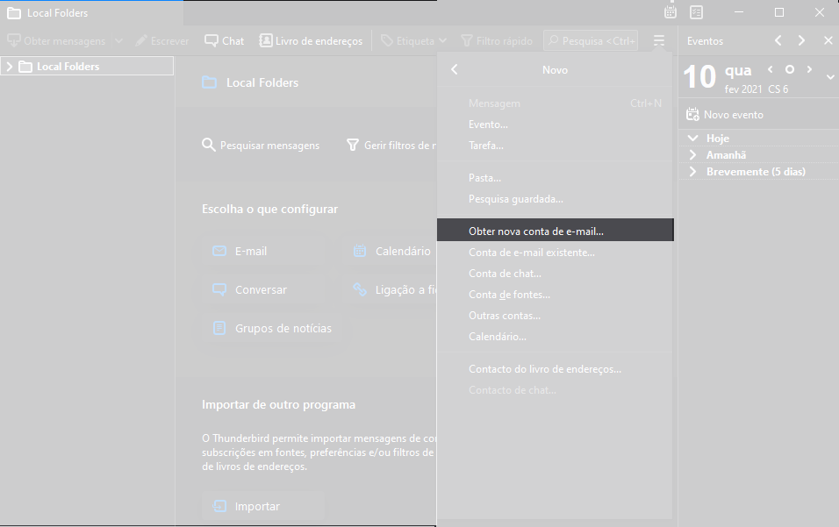Click the Obter mensagens toolbar button
This screenshot has width=839, height=527.
pyautogui.click(x=56, y=40)
